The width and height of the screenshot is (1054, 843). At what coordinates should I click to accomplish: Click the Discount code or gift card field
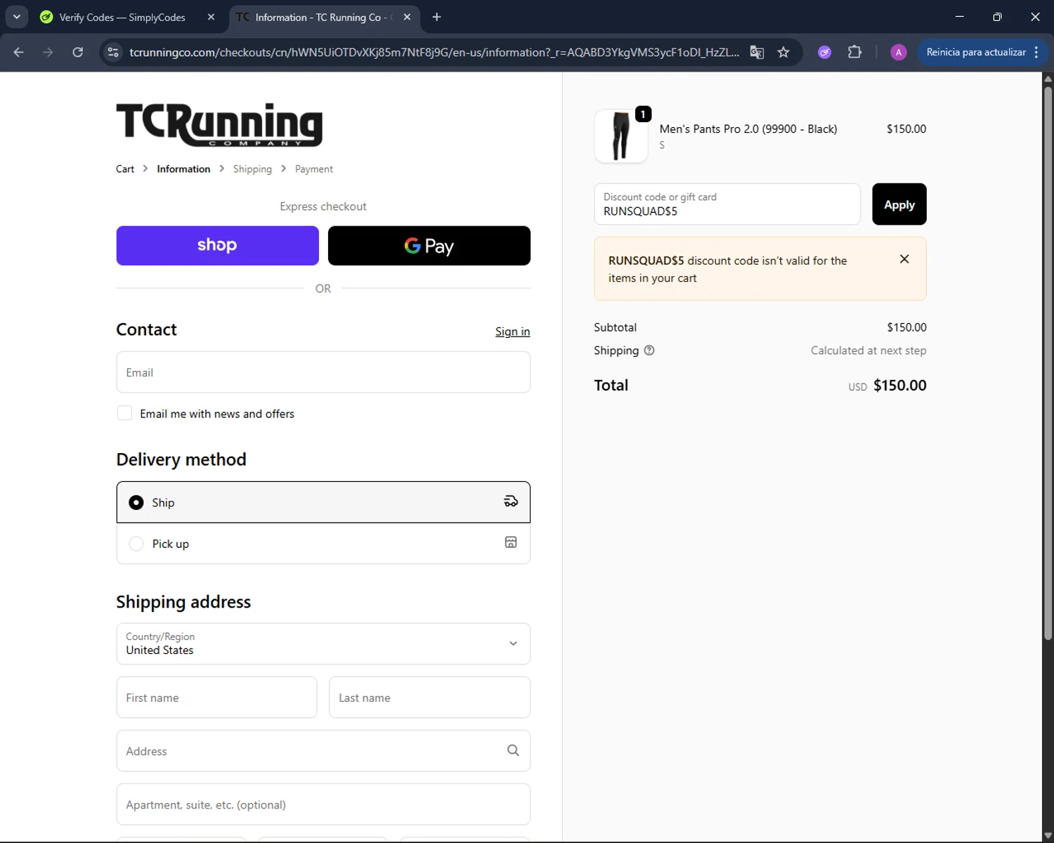click(727, 204)
